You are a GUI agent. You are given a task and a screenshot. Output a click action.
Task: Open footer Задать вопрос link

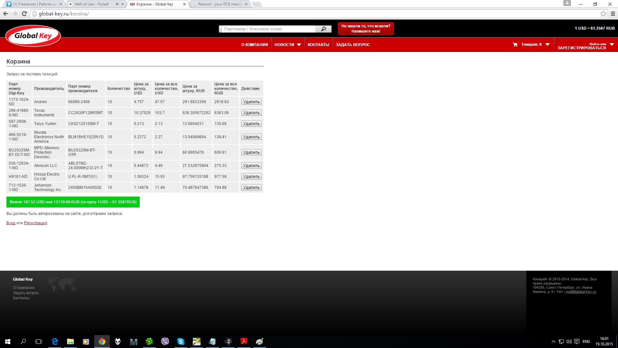[x=26, y=293]
